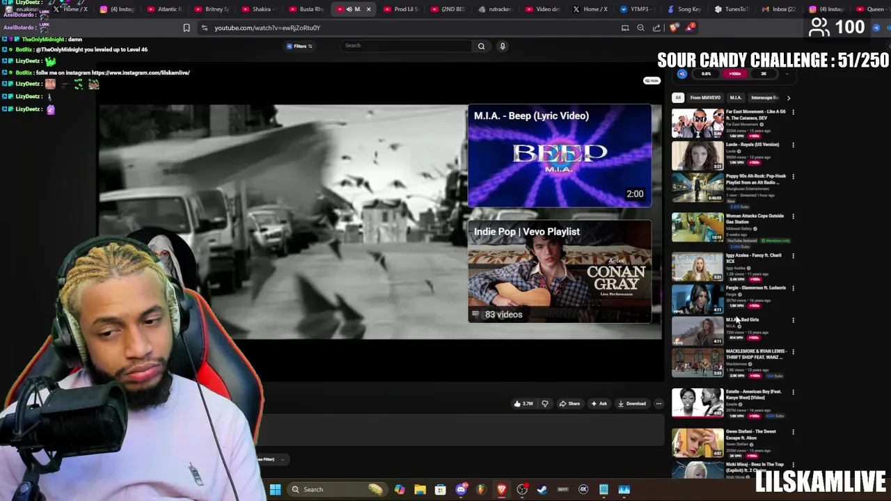This screenshot has height=501, width=891.
Task: Click the >100x pink stats pill
Action: click(734, 74)
